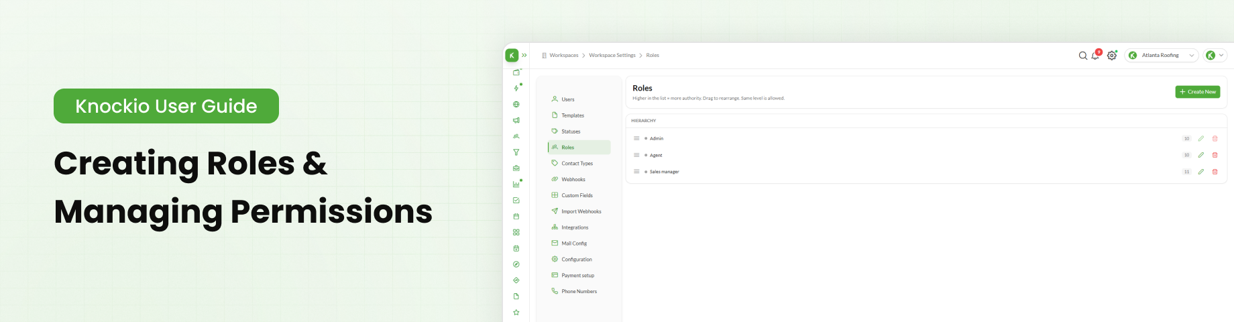The width and height of the screenshot is (1234, 322).
Task: Open Configuration settings section
Action: pyautogui.click(x=579, y=260)
